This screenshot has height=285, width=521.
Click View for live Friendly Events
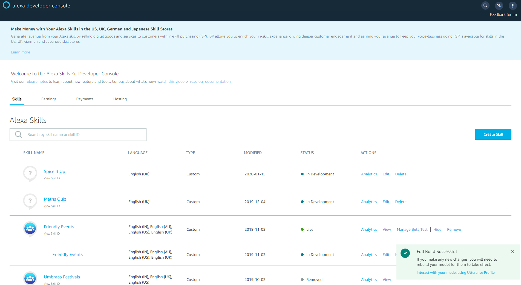[x=387, y=229]
